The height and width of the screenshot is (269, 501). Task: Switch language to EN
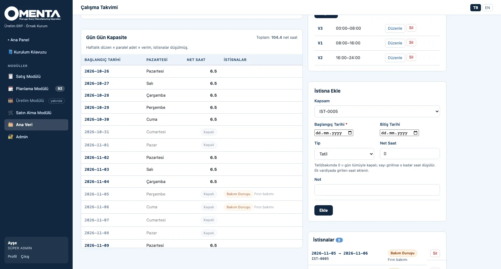pyautogui.click(x=488, y=8)
